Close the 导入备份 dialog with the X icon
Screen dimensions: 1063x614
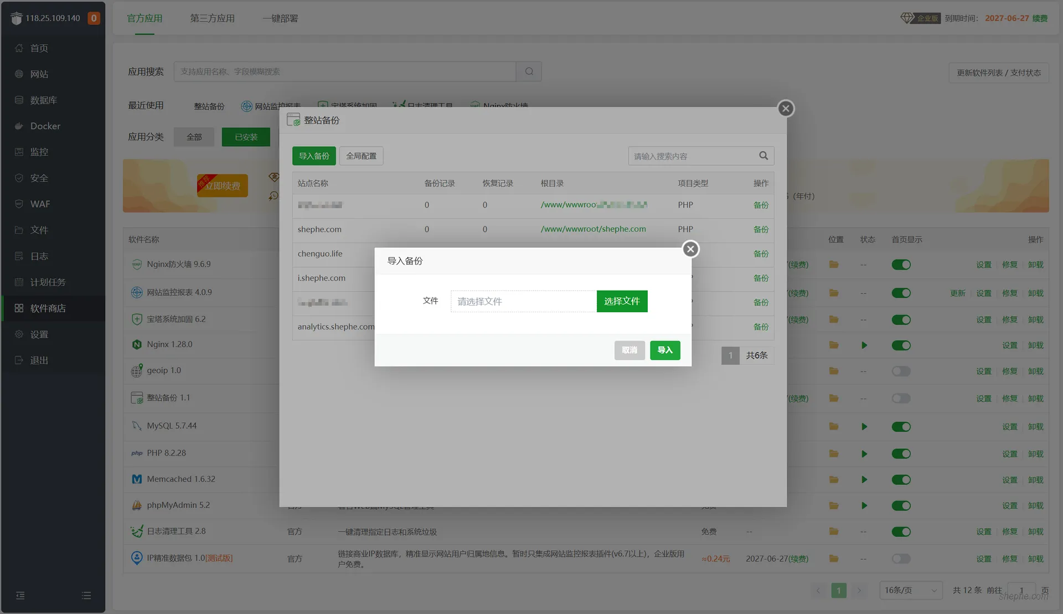[x=690, y=249]
